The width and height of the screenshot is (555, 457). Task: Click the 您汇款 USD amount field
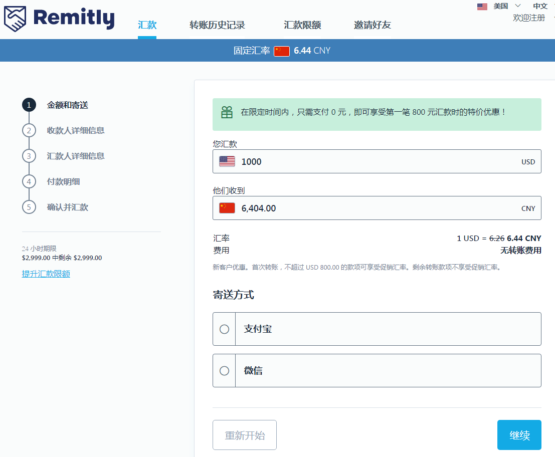[x=376, y=161]
